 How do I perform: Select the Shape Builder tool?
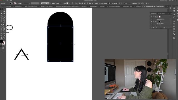coord(1,27)
